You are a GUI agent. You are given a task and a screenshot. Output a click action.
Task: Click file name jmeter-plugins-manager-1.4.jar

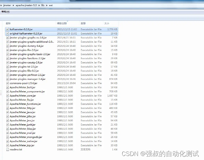tap(28, 79)
